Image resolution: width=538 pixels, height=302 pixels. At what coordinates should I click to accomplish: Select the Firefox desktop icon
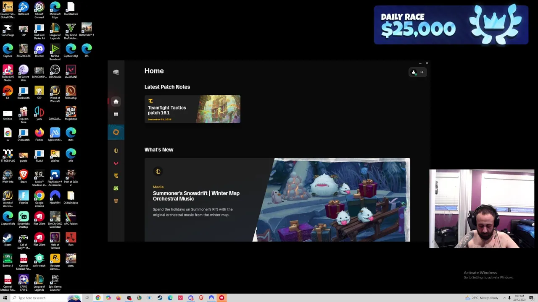click(39, 135)
